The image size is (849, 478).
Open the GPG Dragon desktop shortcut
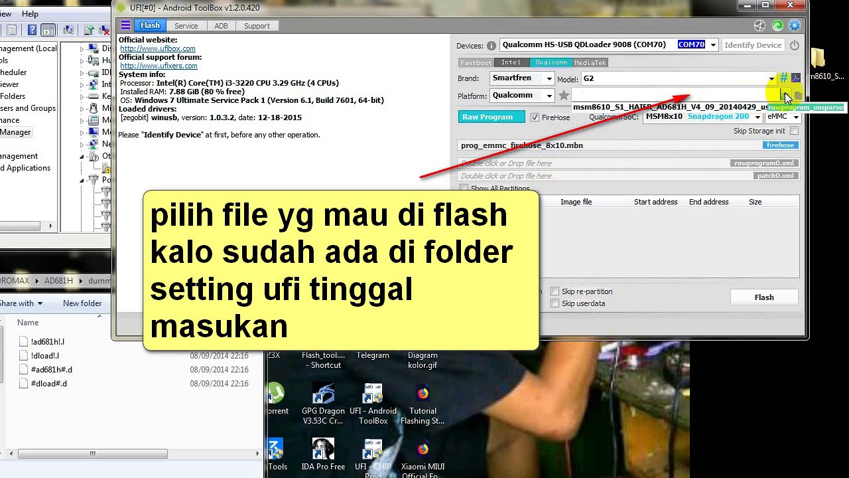[x=323, y=405]
